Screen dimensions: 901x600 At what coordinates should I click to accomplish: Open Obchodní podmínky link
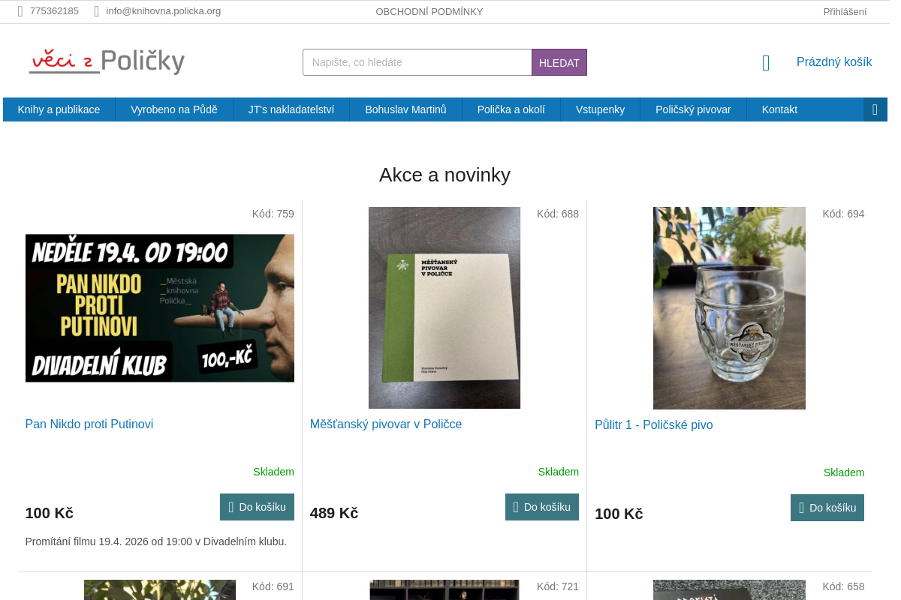pos(429,11)
